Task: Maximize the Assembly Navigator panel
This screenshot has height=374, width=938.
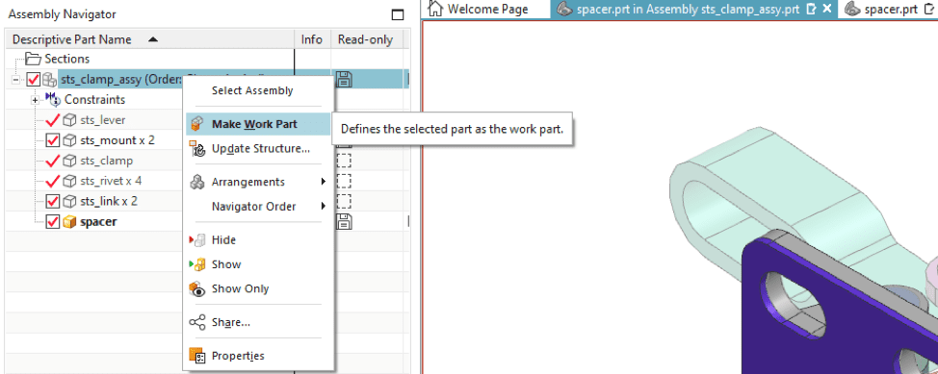Action: 397,14
